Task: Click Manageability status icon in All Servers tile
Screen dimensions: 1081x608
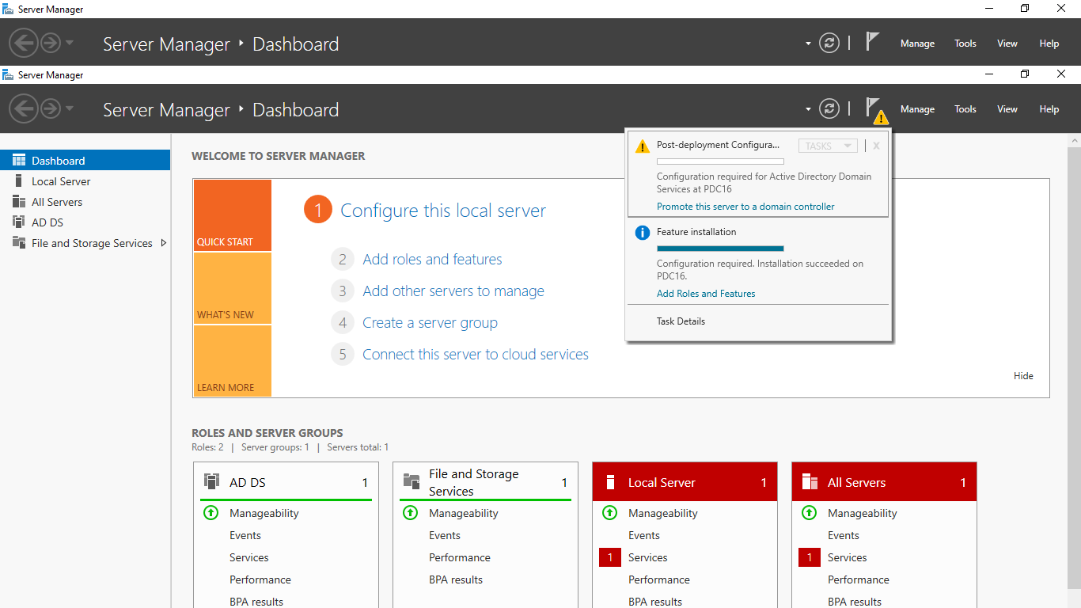Action: [x=809, y=513]
